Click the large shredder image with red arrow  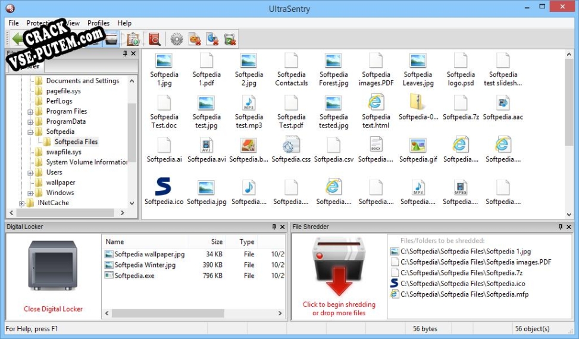pos(339,266)
